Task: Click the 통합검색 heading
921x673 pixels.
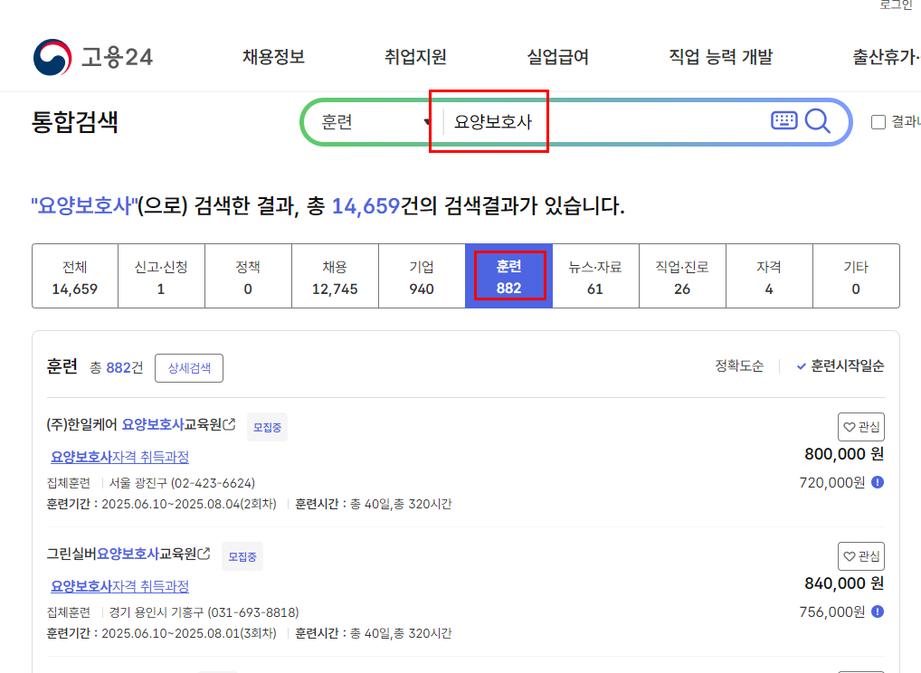Action: [x=74, y=122]
